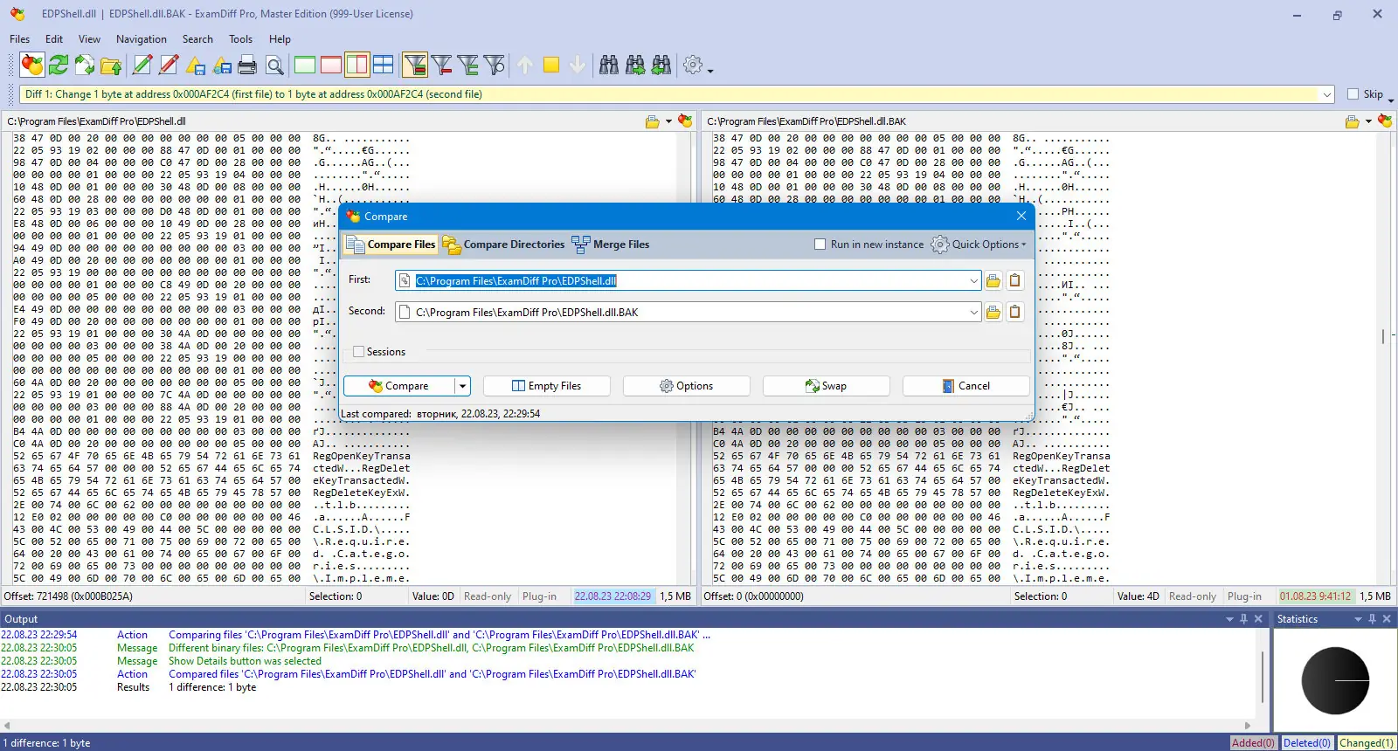Image resolution: width=1398 pixels, height=751 pixels.
Task: Click the Compare button in the dialog
Action: tap(398, 386)
